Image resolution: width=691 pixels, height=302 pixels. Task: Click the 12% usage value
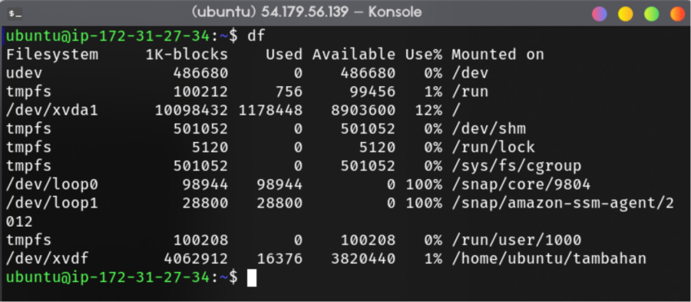pos(428,111)
